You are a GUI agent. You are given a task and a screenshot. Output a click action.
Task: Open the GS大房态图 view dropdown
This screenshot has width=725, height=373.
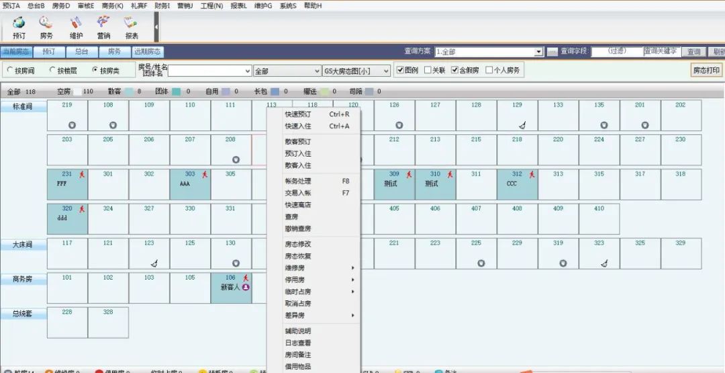click(x=385, y=71)
